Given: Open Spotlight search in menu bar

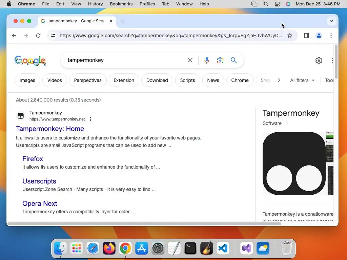Looking at the screenshot, I should click(x=266, y=4).
